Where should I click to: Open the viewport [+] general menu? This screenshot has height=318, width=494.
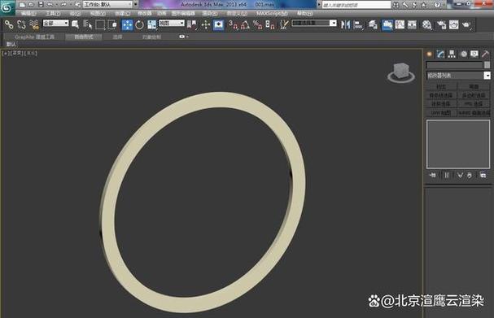click(6, 53)
